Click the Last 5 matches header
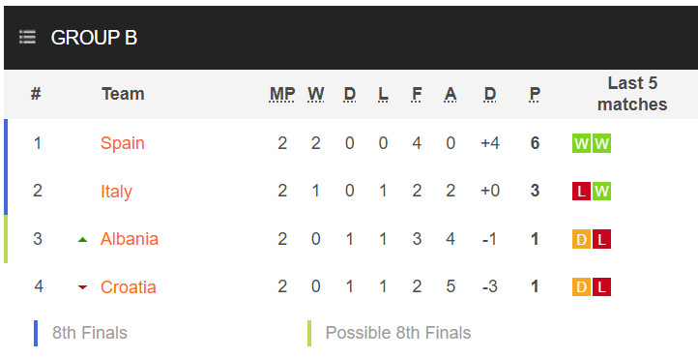This screenshot has width=698, height=359. tap(632, 94)
